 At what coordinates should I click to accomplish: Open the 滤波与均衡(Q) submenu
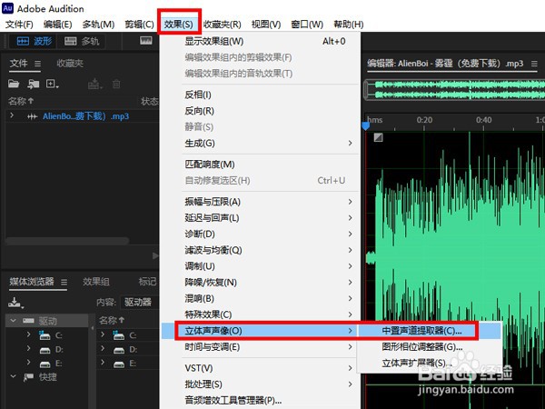tap(260, 250)
